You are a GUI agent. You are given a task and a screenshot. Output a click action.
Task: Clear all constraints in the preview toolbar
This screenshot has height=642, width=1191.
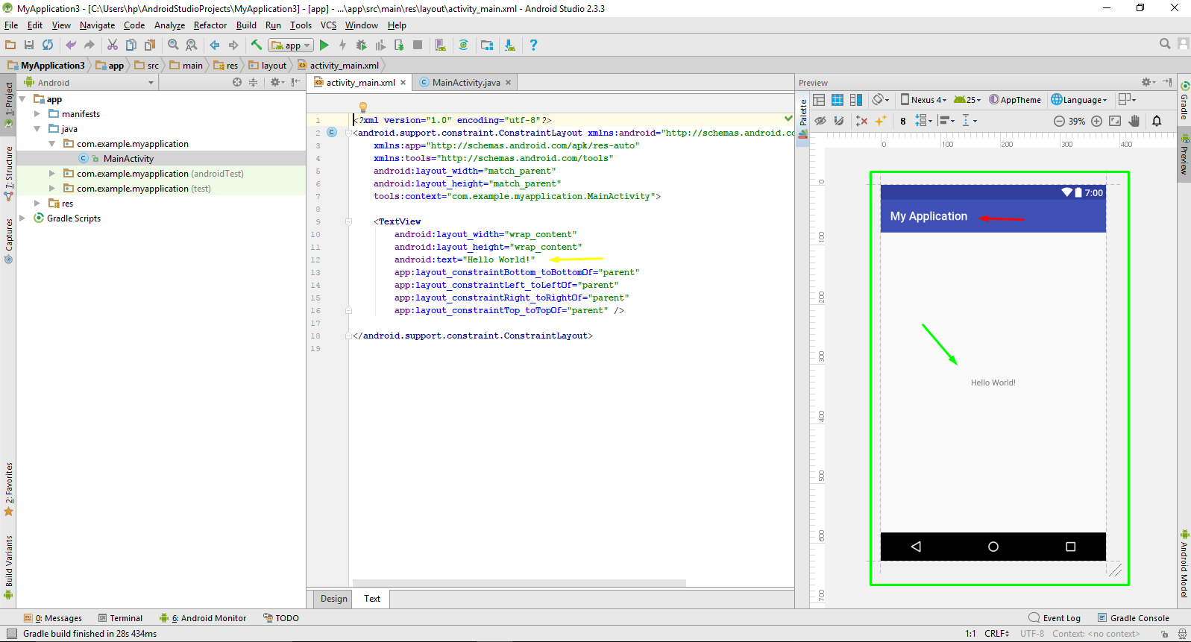pyautogui.click(x=861, y=121)
